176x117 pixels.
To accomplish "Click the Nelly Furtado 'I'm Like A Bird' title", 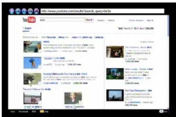I will coord(139,69).
